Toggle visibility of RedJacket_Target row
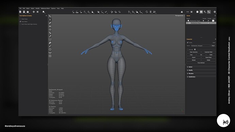Screen dimensions: 235x132 coord(208,21)
